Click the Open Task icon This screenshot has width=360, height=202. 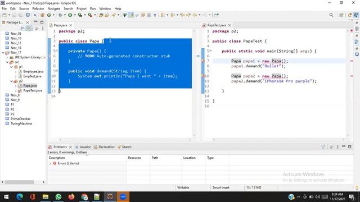tap(107, 15)
